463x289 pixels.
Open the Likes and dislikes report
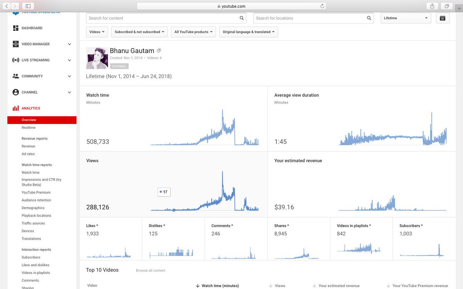(x=35, y=265)
